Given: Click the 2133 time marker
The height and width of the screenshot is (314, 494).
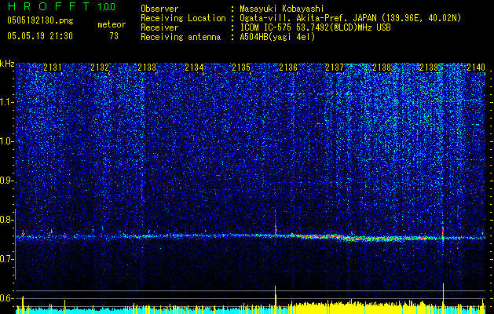Looking at the screenshot, I should click(x=147, y=67).
